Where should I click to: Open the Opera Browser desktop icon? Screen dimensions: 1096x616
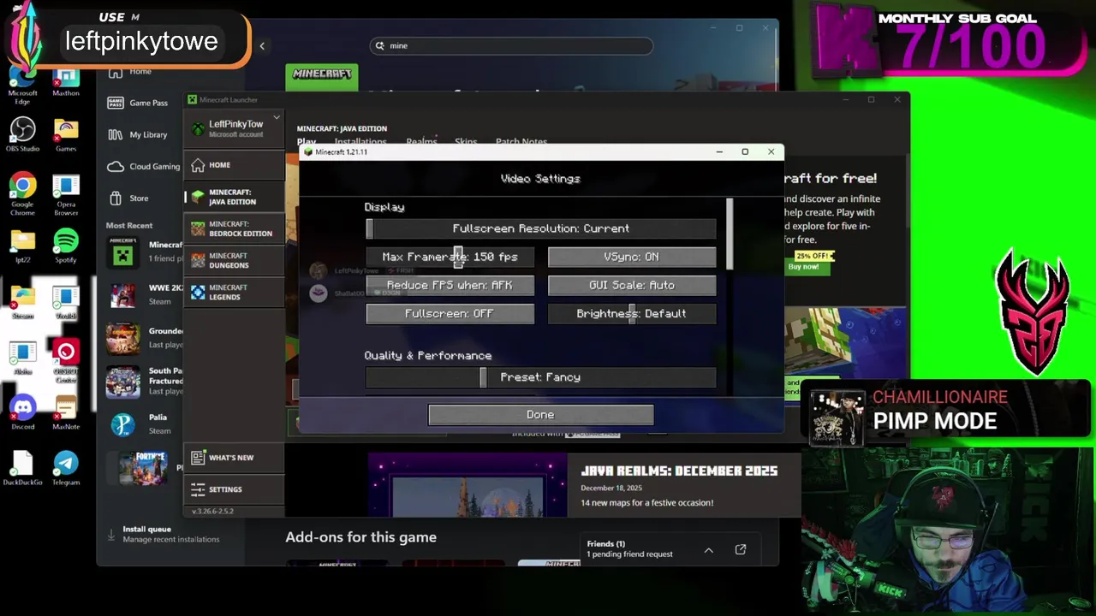click(66, 195)
